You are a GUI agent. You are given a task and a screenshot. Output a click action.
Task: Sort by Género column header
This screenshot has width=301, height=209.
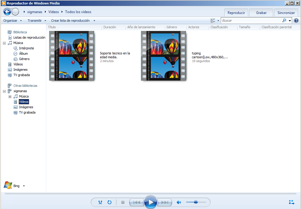click(176, 27)
